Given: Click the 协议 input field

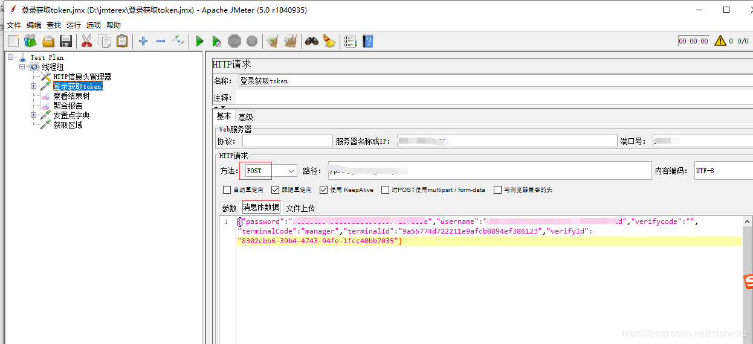Looking at the screenshot, I should (288, 141).
